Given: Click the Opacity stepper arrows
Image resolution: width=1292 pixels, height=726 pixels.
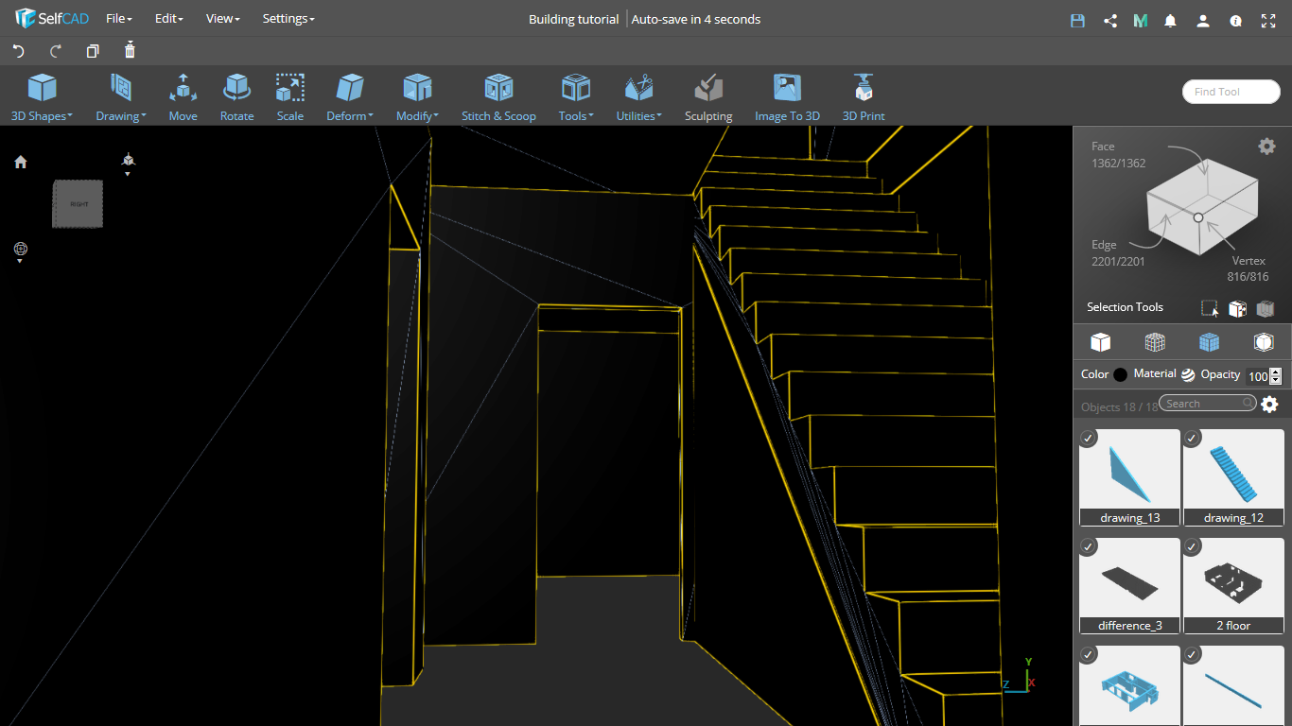Looking at the screenshot, I should [x=1276, y=376].
